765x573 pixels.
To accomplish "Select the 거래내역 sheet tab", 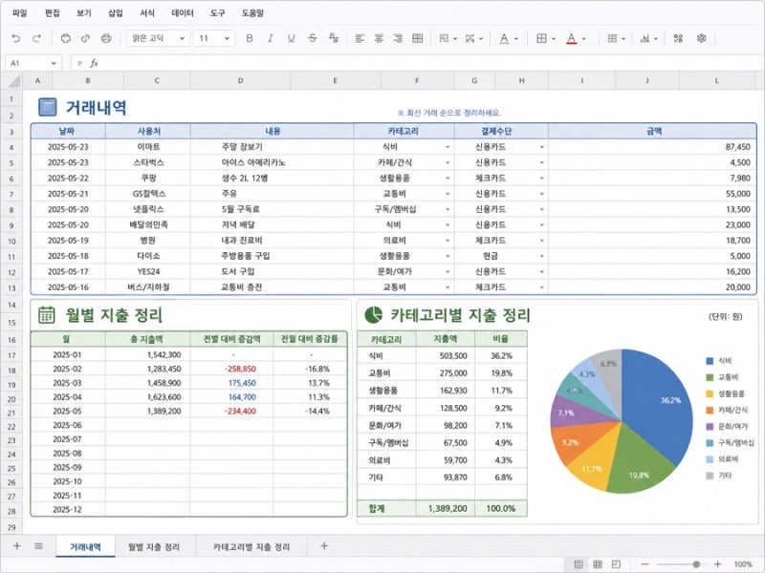I will pyautogui.click(x=85, y=546).
